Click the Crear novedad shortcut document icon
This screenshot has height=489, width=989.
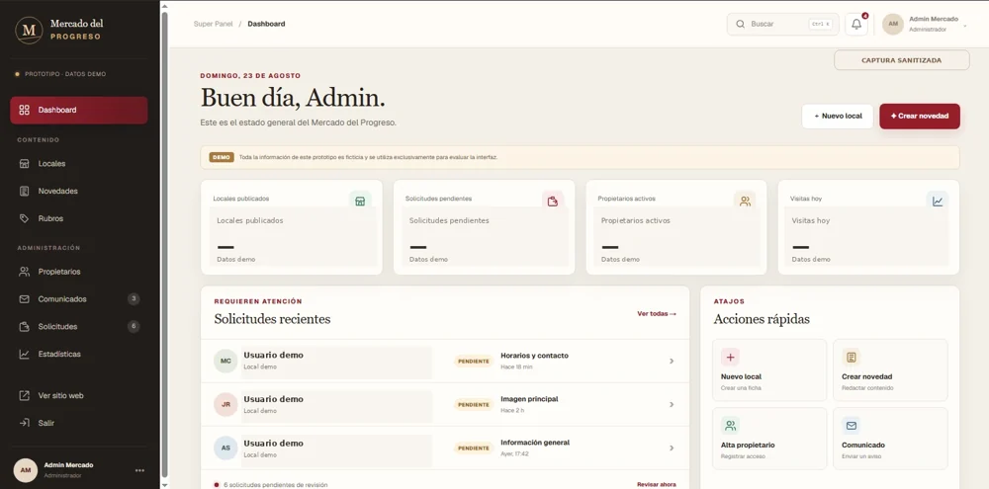click(x=851, y=358)
